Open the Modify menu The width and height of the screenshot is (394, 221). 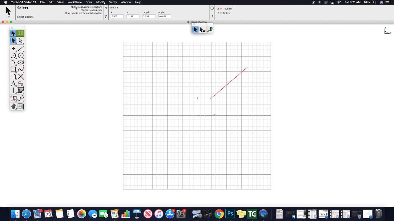click(x=101, y=2)
